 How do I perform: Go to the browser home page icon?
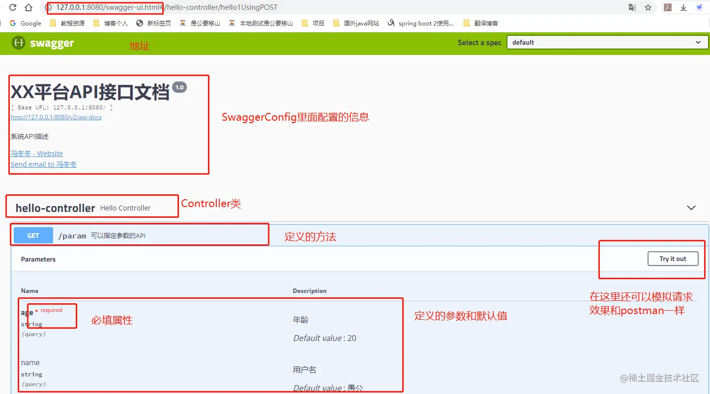pyautogui.click(x=29, y=7)
